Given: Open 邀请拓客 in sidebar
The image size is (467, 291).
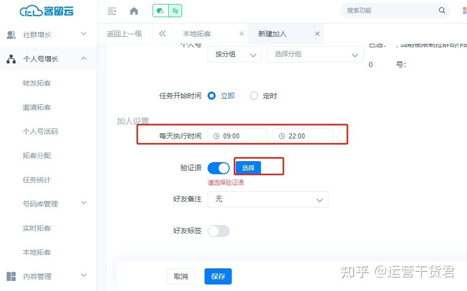Looking at the screenshot, I should pyautogui.click(x=37, y=107).
